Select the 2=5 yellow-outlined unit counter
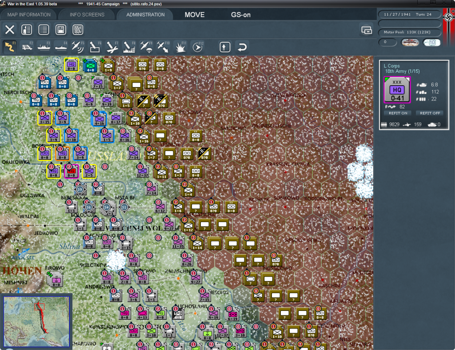The height and width of the screenshot is (350, 455). [89, 171]
